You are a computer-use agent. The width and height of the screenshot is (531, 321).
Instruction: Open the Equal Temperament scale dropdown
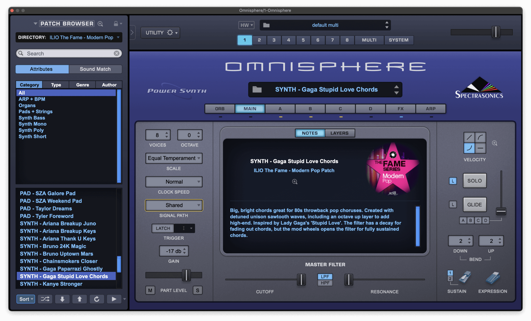pos(174,158)
